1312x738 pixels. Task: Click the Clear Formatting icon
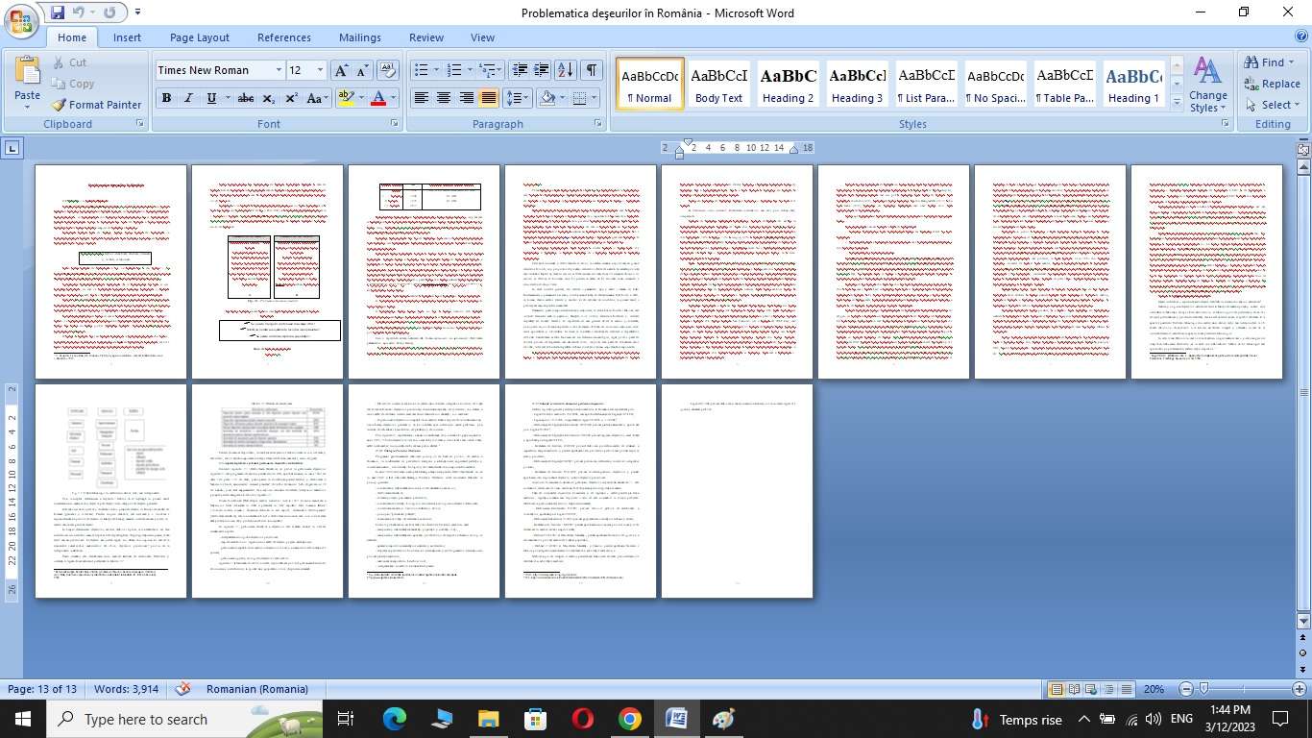tap(388, 70)
